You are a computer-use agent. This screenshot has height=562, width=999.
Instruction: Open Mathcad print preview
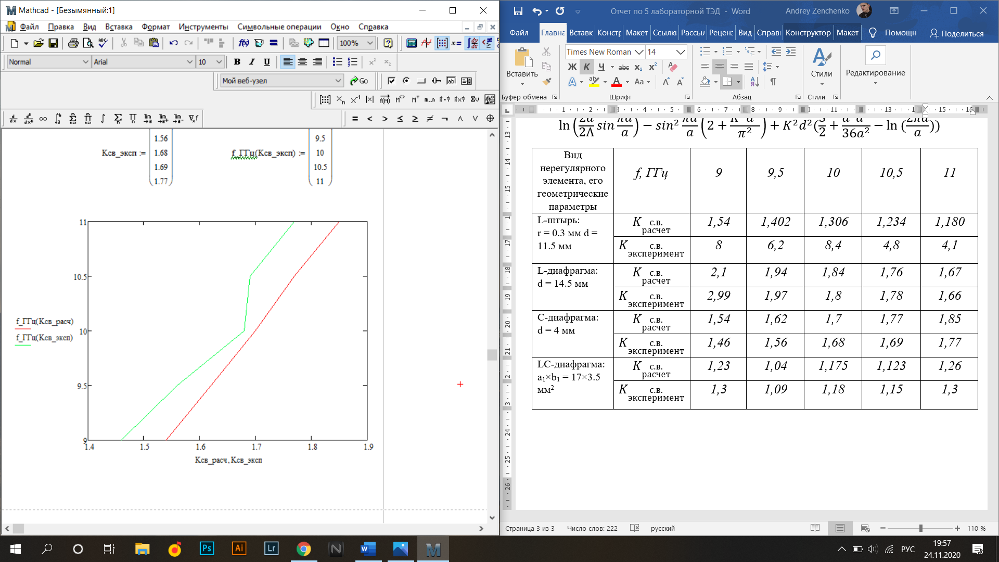(88, 43)
